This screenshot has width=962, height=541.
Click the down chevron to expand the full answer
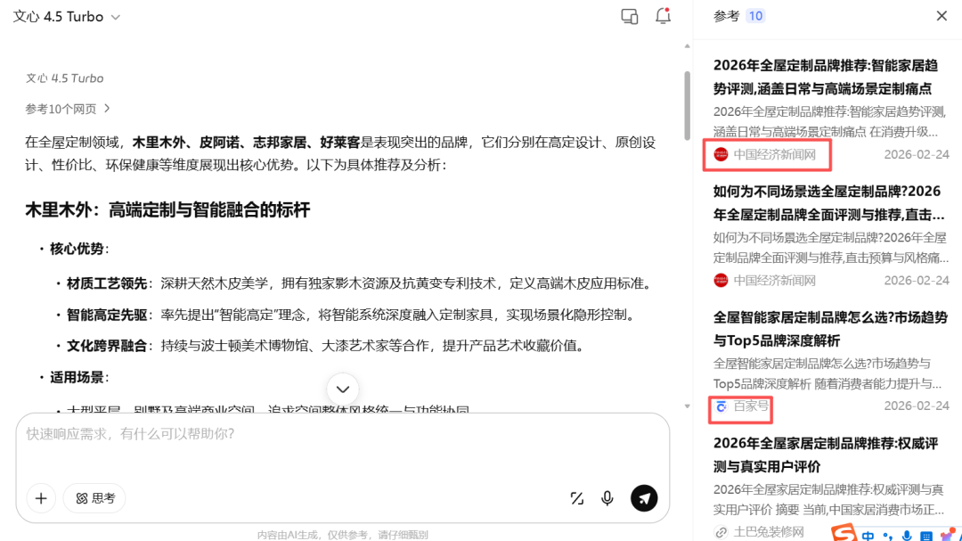[342, 389]
